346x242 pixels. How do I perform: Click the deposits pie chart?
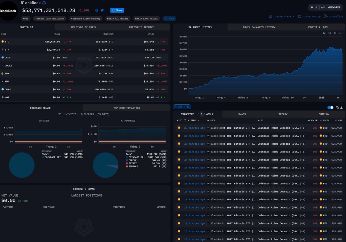click(x=22, y=165)
